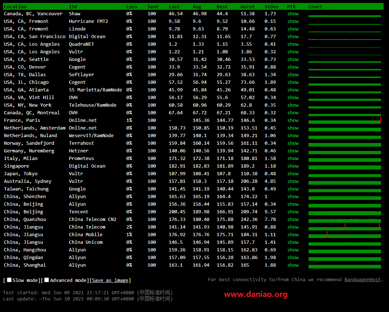Screen dimensions: 389x312
Task: Show MTR for Nuland WeservIT/RamNode
Action: click(293, 136)
